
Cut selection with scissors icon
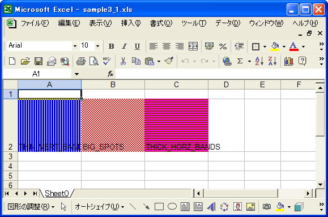click(123, 61)
